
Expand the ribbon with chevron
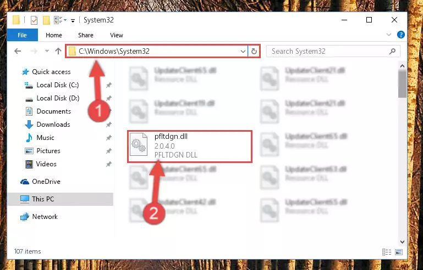click(x=389, y=35)
